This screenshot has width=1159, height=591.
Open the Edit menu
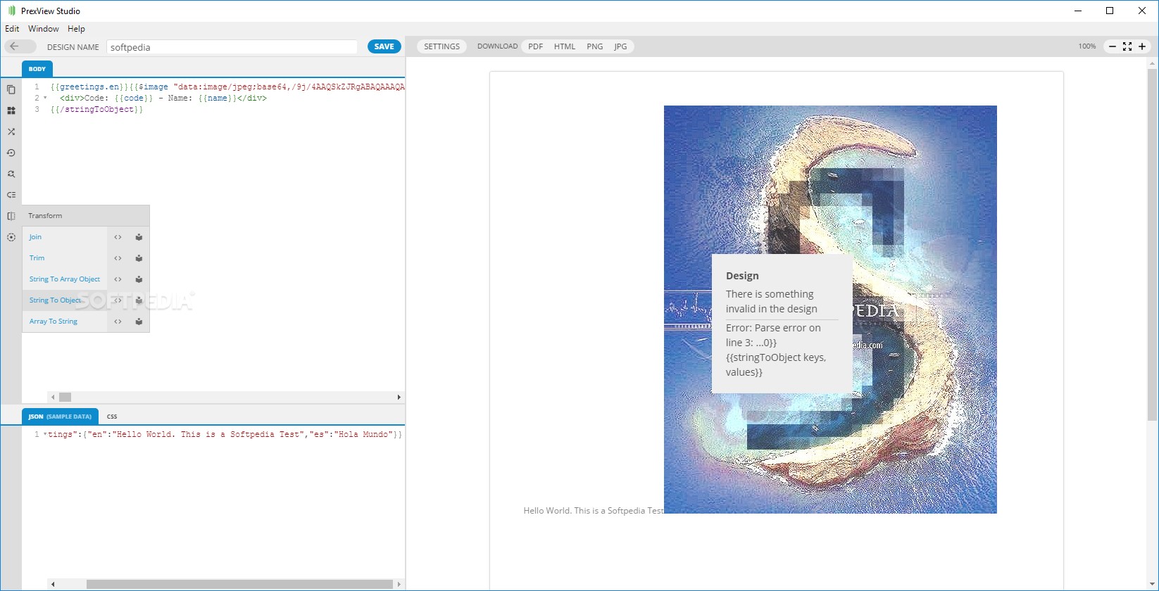[12, 29]
